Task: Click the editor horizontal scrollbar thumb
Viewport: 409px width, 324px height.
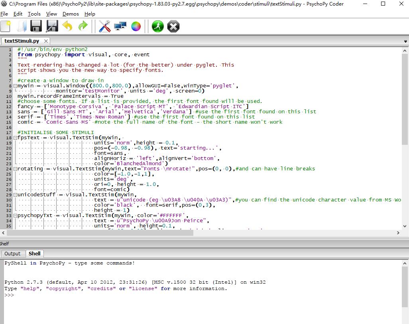Action: (x=100, y=233)
